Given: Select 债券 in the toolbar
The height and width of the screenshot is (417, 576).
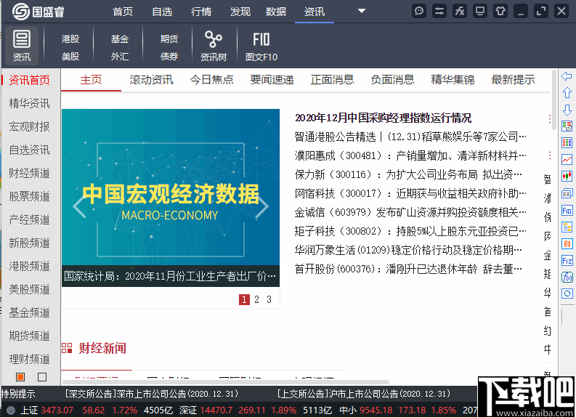Looking at the screenshot, I should 169,57.
